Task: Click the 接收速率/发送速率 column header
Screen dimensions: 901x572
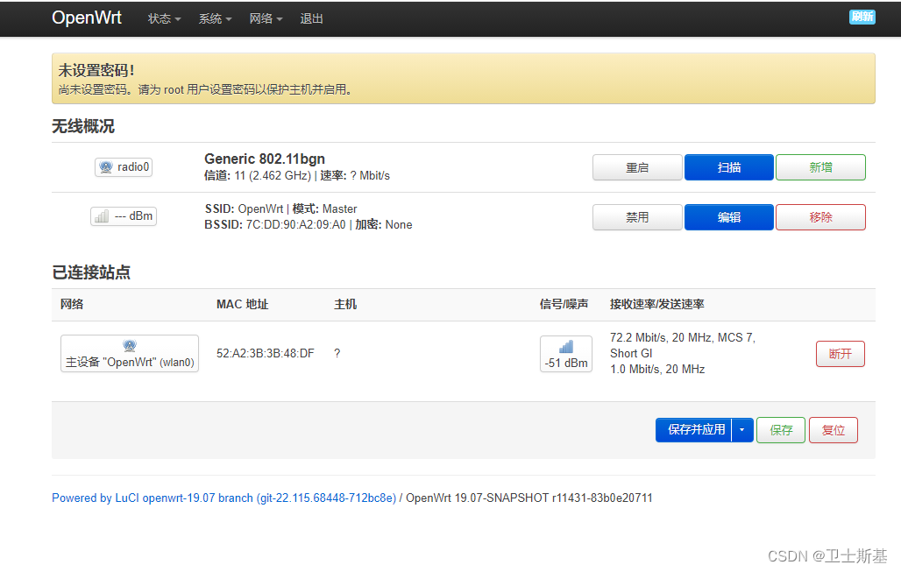Action: (656, 304)
